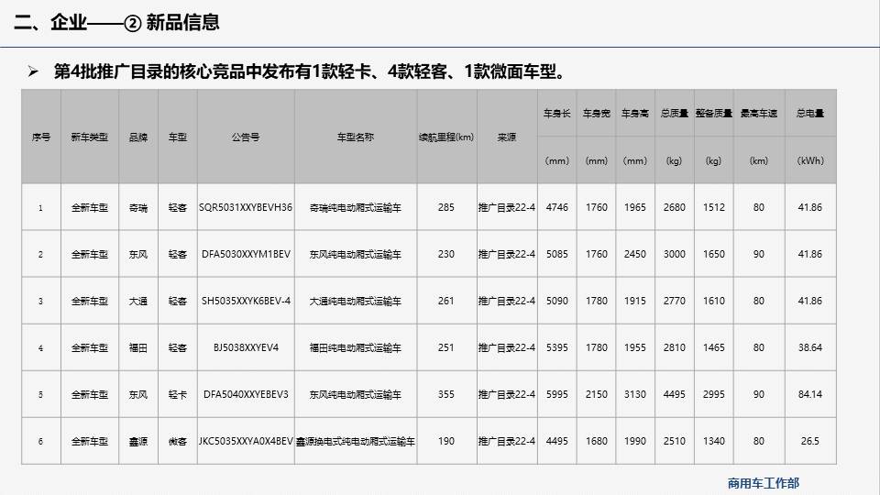
Task: Click the range value 285
Action: [x=446, y=207]
